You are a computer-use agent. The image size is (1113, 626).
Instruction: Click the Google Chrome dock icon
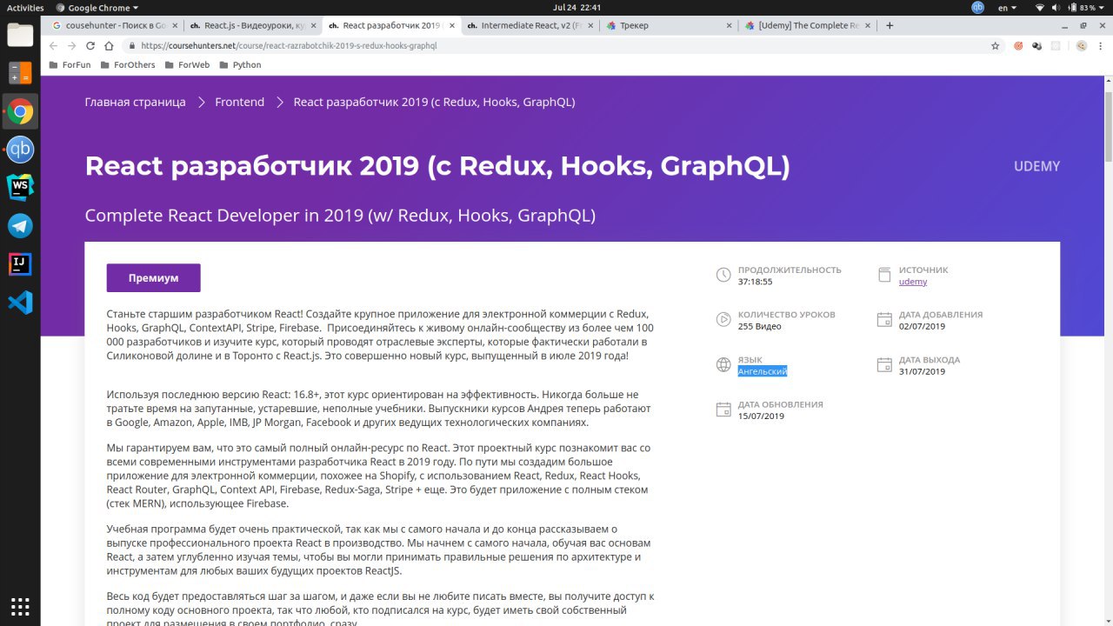(x=20, y=111)
